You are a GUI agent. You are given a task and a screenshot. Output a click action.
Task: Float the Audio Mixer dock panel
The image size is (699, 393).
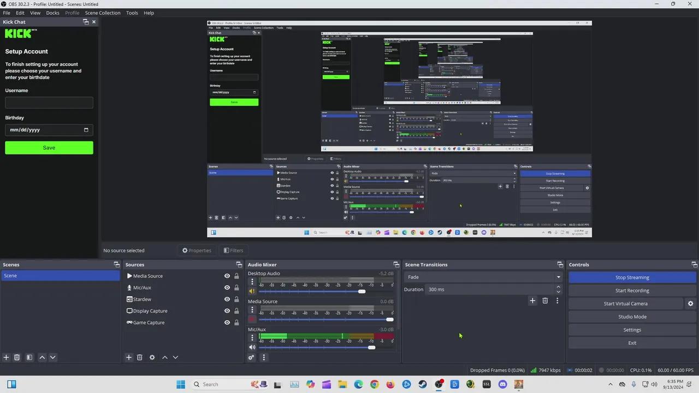397,265
